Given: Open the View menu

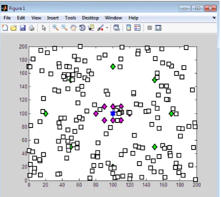Looking at the screenshot, I should point(36,18).
